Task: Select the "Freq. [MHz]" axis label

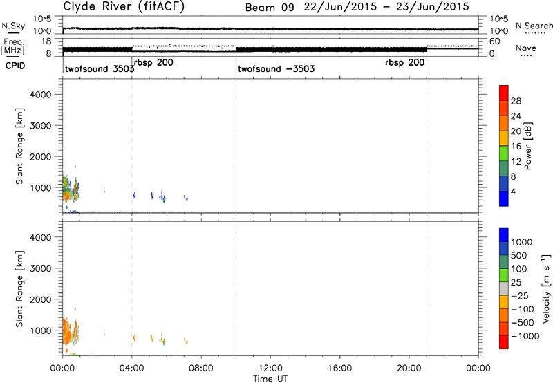Action: click(13, 46)
